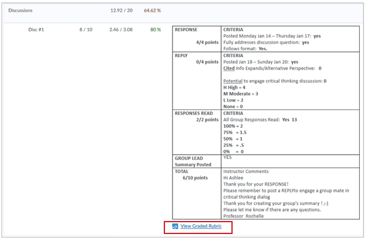Click the 8 / 10 points value
This screenshot has height=239, width=366.
86,30
